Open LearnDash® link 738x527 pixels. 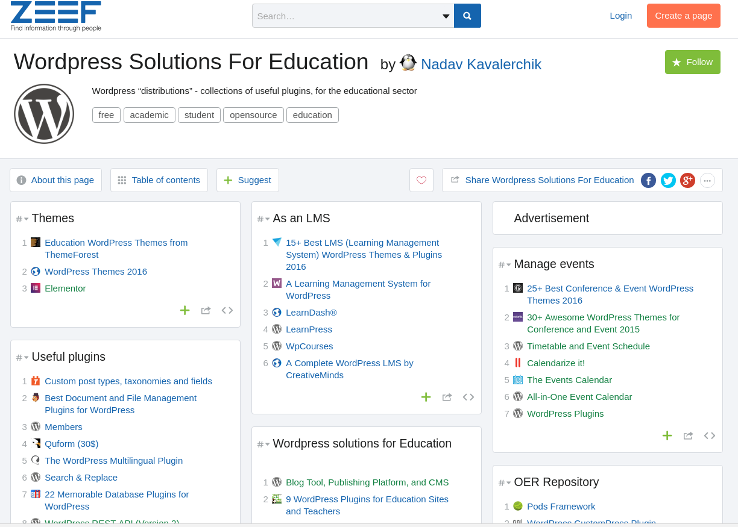(x=311, y=313)
